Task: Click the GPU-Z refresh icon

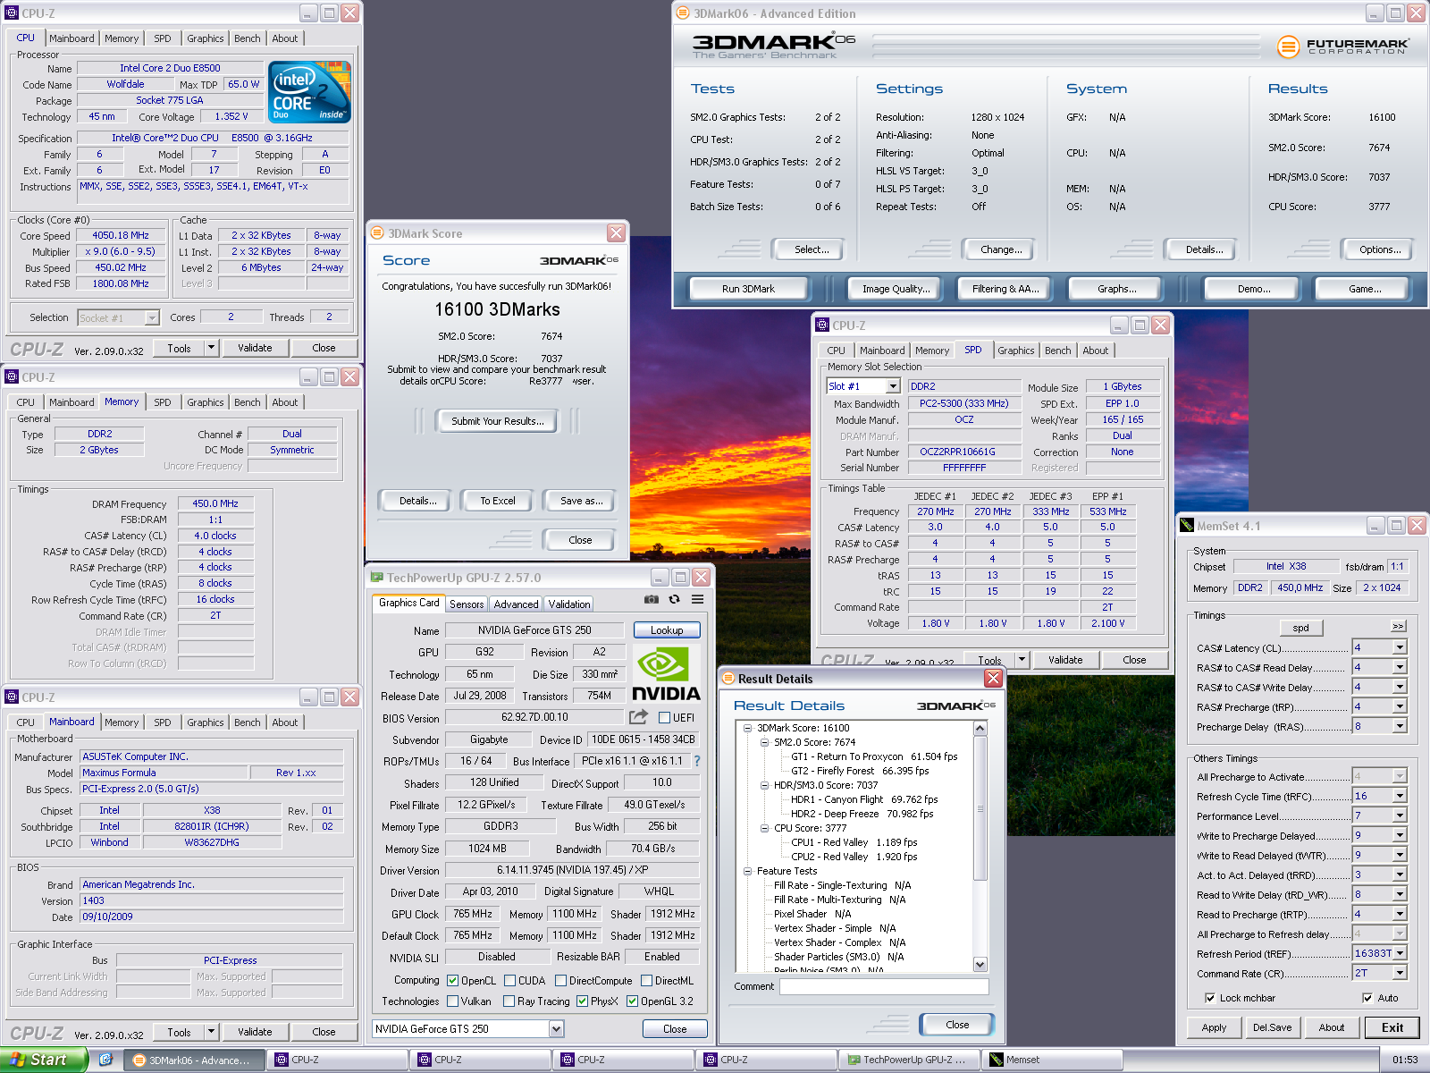Action: 674,599
